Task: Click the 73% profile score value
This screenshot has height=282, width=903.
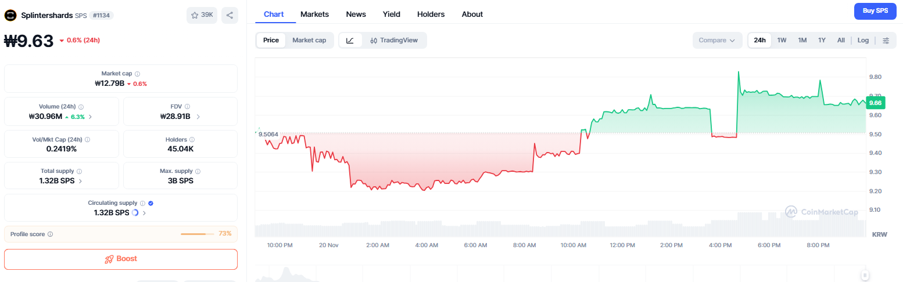Action: click(x=225, y=234)
